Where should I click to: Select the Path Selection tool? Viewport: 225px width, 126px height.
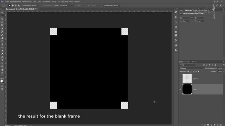(2, 63)
